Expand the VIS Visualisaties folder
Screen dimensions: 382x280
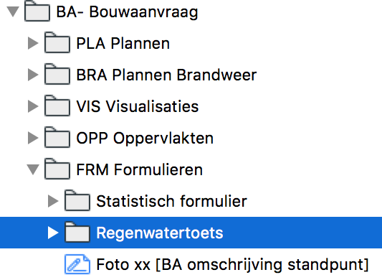coord(33,106)
